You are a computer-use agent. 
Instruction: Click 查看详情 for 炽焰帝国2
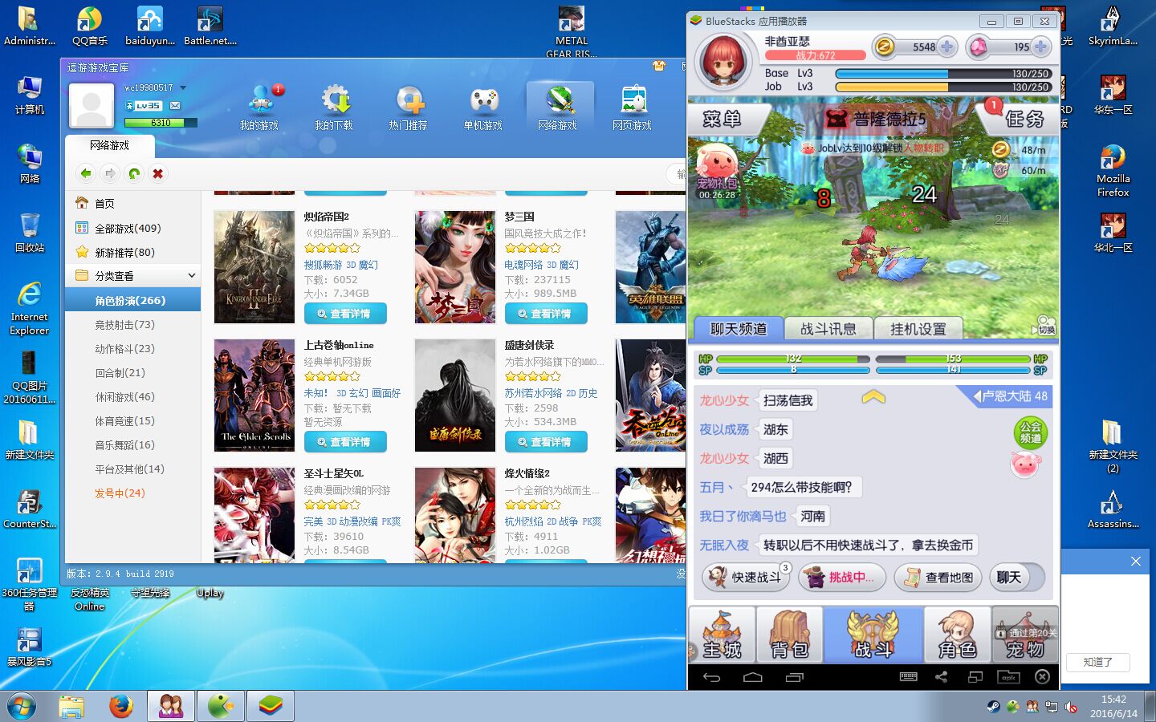[345, 314]
